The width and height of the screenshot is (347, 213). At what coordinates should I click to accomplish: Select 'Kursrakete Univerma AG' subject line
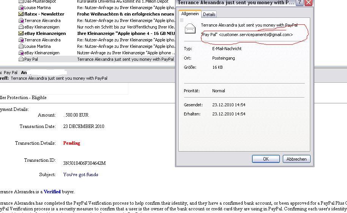(123, 2)
